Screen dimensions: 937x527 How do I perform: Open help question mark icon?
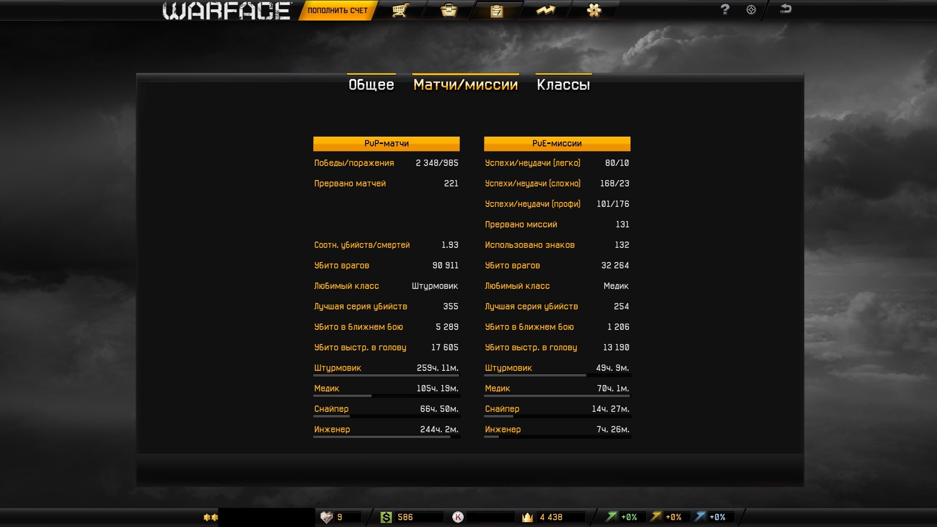[x=725, y=9]
